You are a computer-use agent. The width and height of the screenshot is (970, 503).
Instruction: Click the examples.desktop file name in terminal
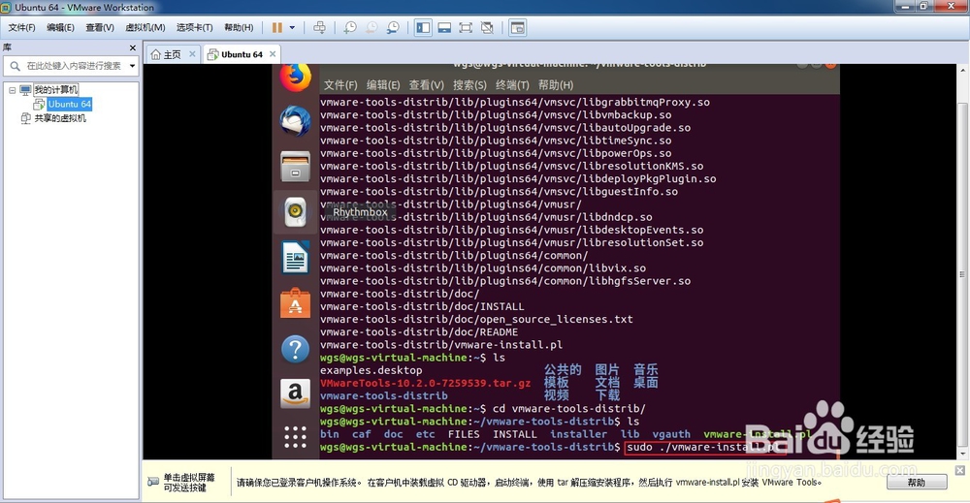click(371, 370)
